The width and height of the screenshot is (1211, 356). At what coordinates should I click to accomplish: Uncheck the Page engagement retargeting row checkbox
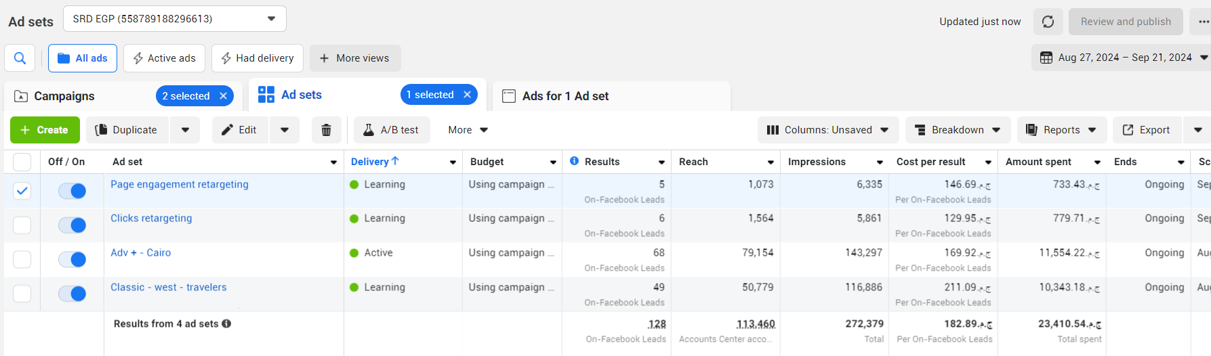(22, 191)
